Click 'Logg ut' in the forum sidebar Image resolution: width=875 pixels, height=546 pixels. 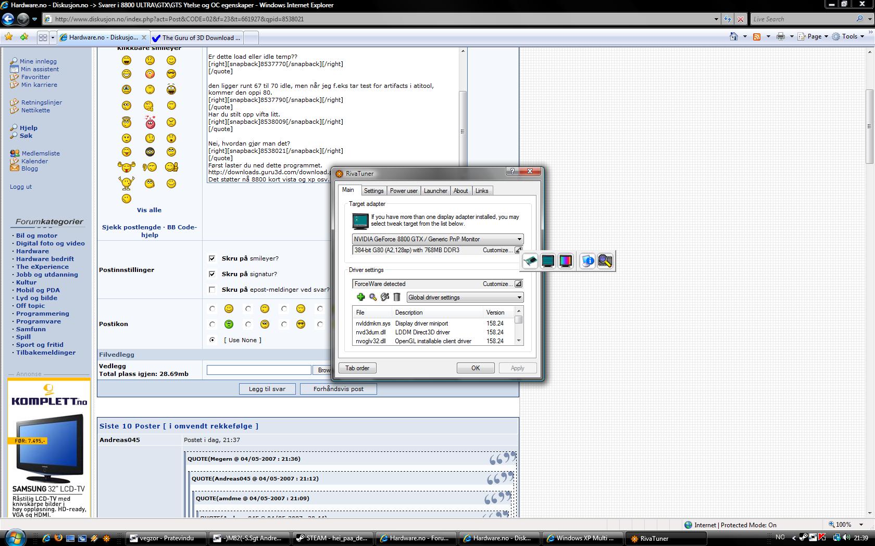[21, 187]
